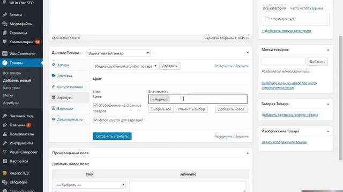Focus the Значение(я) attribute values field
Image resolution: width=343 pixels, height=192 pixels.
tap(198, 99)
